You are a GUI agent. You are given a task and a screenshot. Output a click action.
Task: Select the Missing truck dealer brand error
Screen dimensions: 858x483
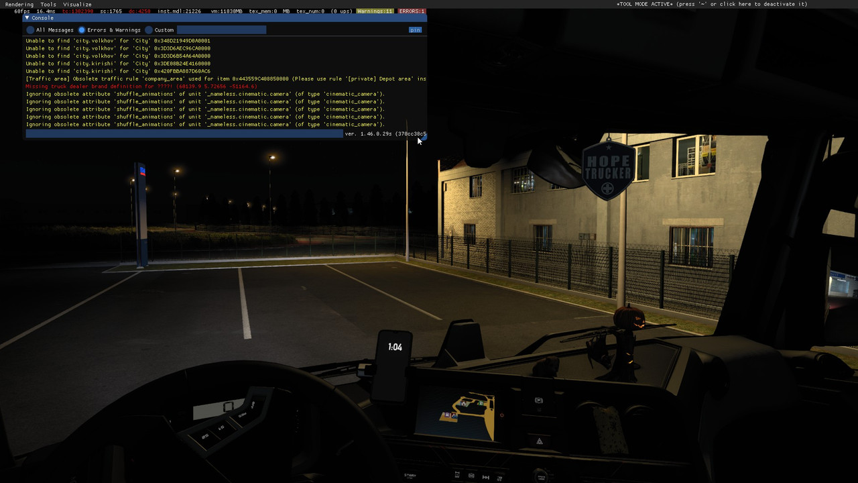tap(141, 87)
